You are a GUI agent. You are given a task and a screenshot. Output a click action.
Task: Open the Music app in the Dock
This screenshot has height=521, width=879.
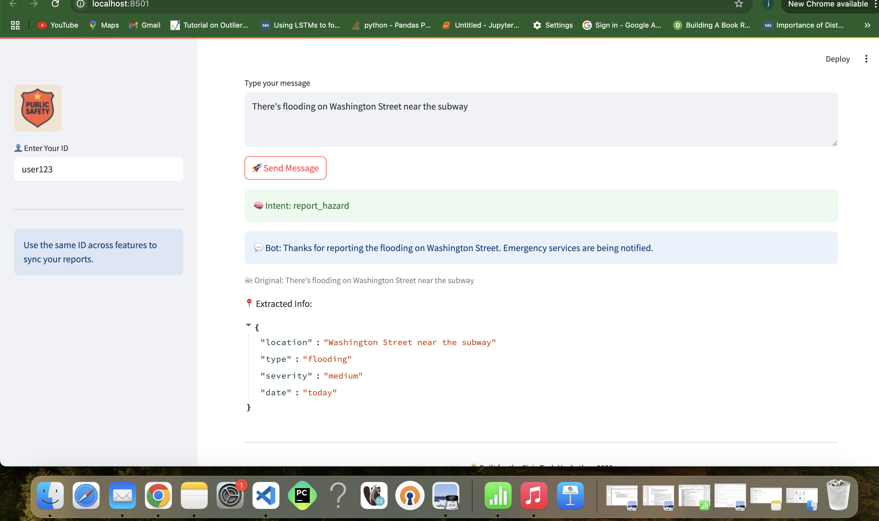pos(534,495)
